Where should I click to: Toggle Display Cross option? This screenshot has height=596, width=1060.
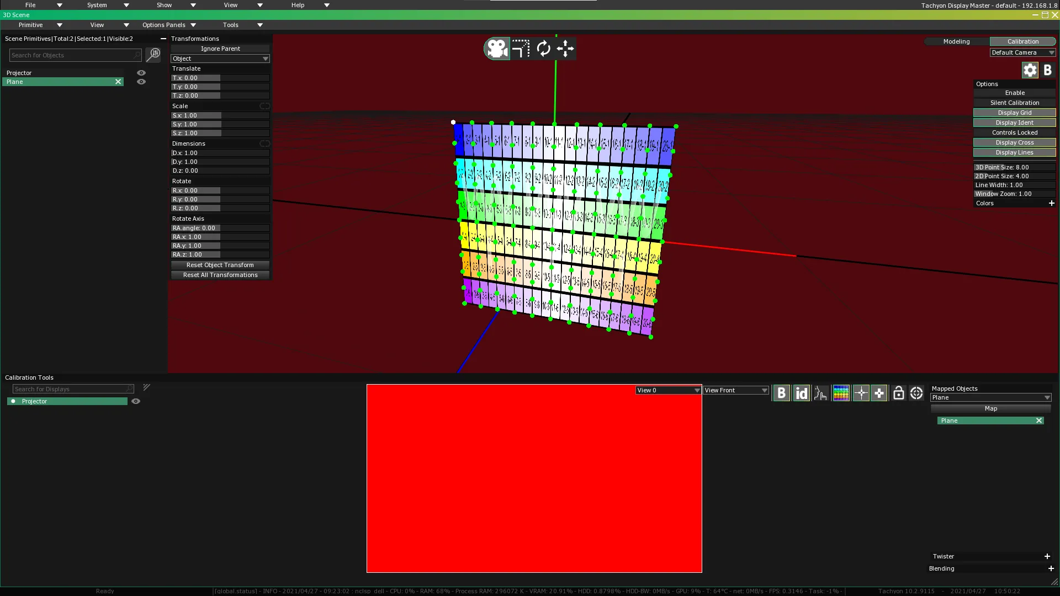point(1014,142)
